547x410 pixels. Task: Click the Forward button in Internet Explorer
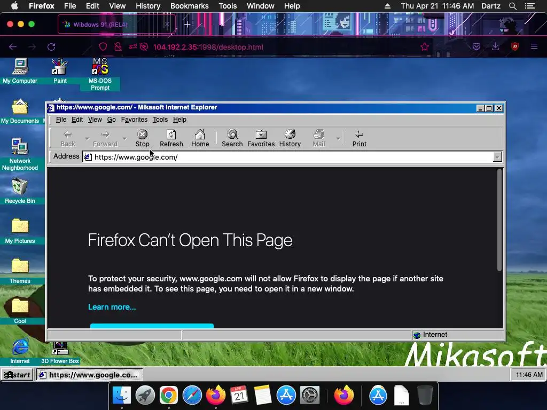[105, 138]
